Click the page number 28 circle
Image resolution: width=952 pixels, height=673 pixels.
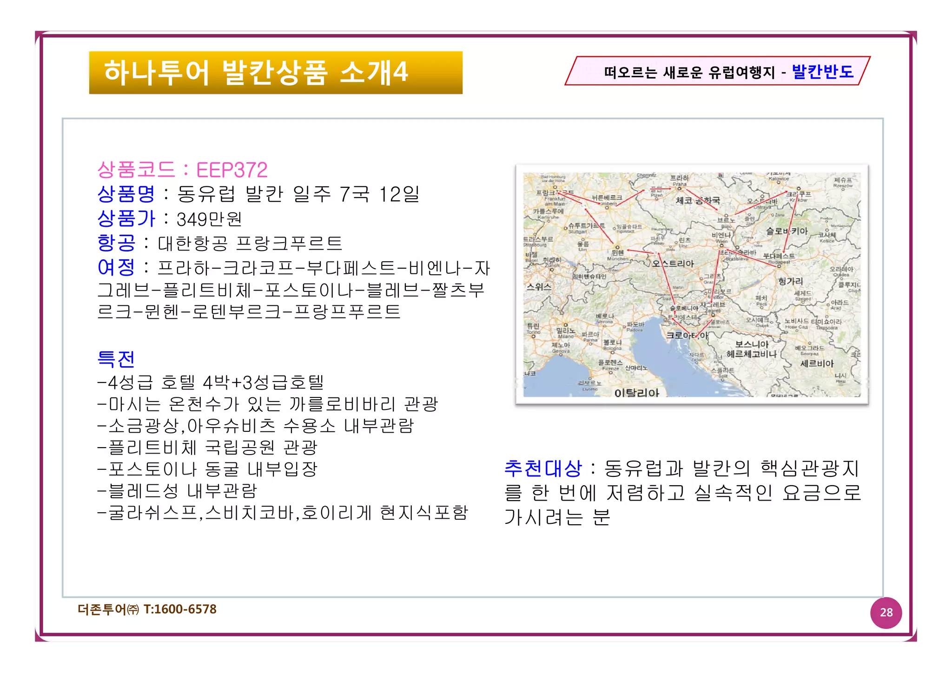[886, 613]
